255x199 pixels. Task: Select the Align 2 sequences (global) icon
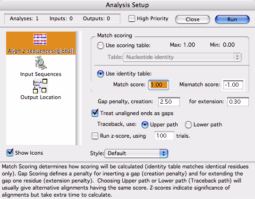click(x=40, y=39)
